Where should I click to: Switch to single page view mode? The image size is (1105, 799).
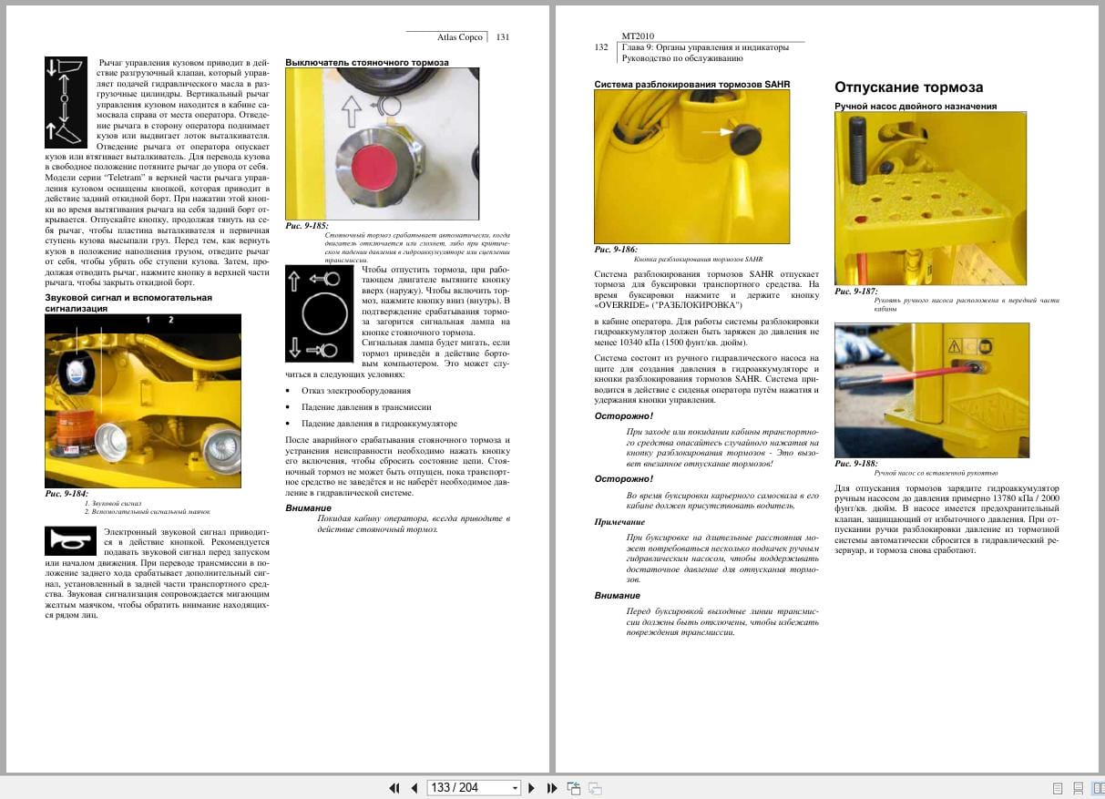1058,788
